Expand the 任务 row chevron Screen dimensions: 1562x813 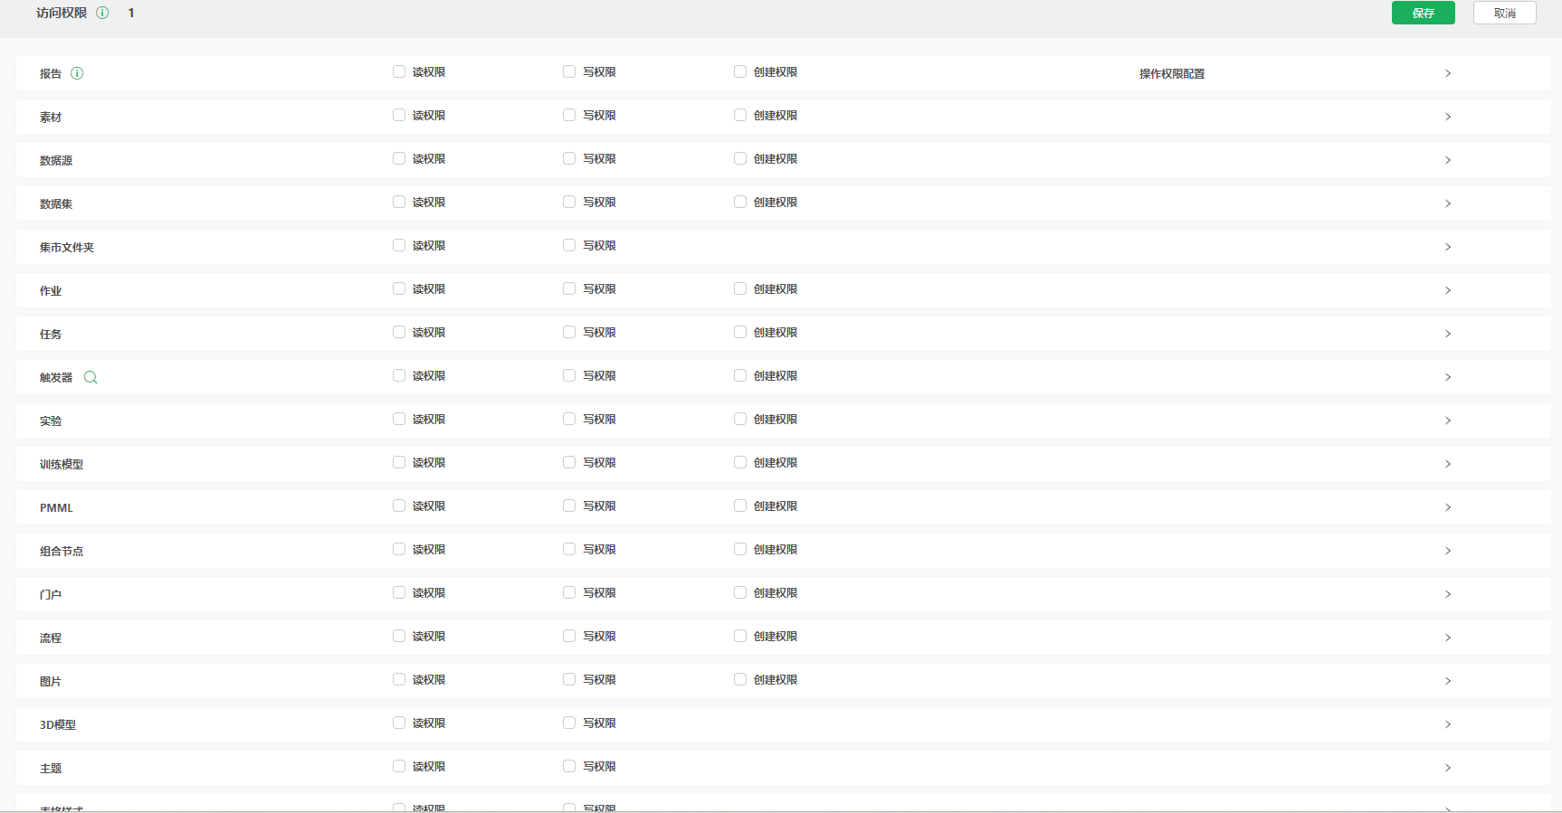[1448, 334]
